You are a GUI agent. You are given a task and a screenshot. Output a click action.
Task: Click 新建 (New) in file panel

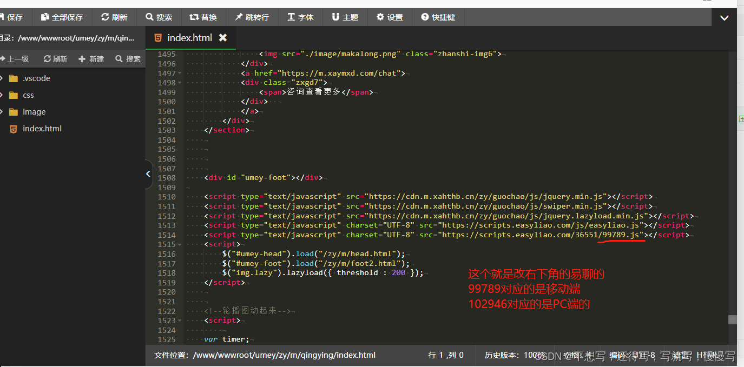pyautogui.click(x=91, y=59)
